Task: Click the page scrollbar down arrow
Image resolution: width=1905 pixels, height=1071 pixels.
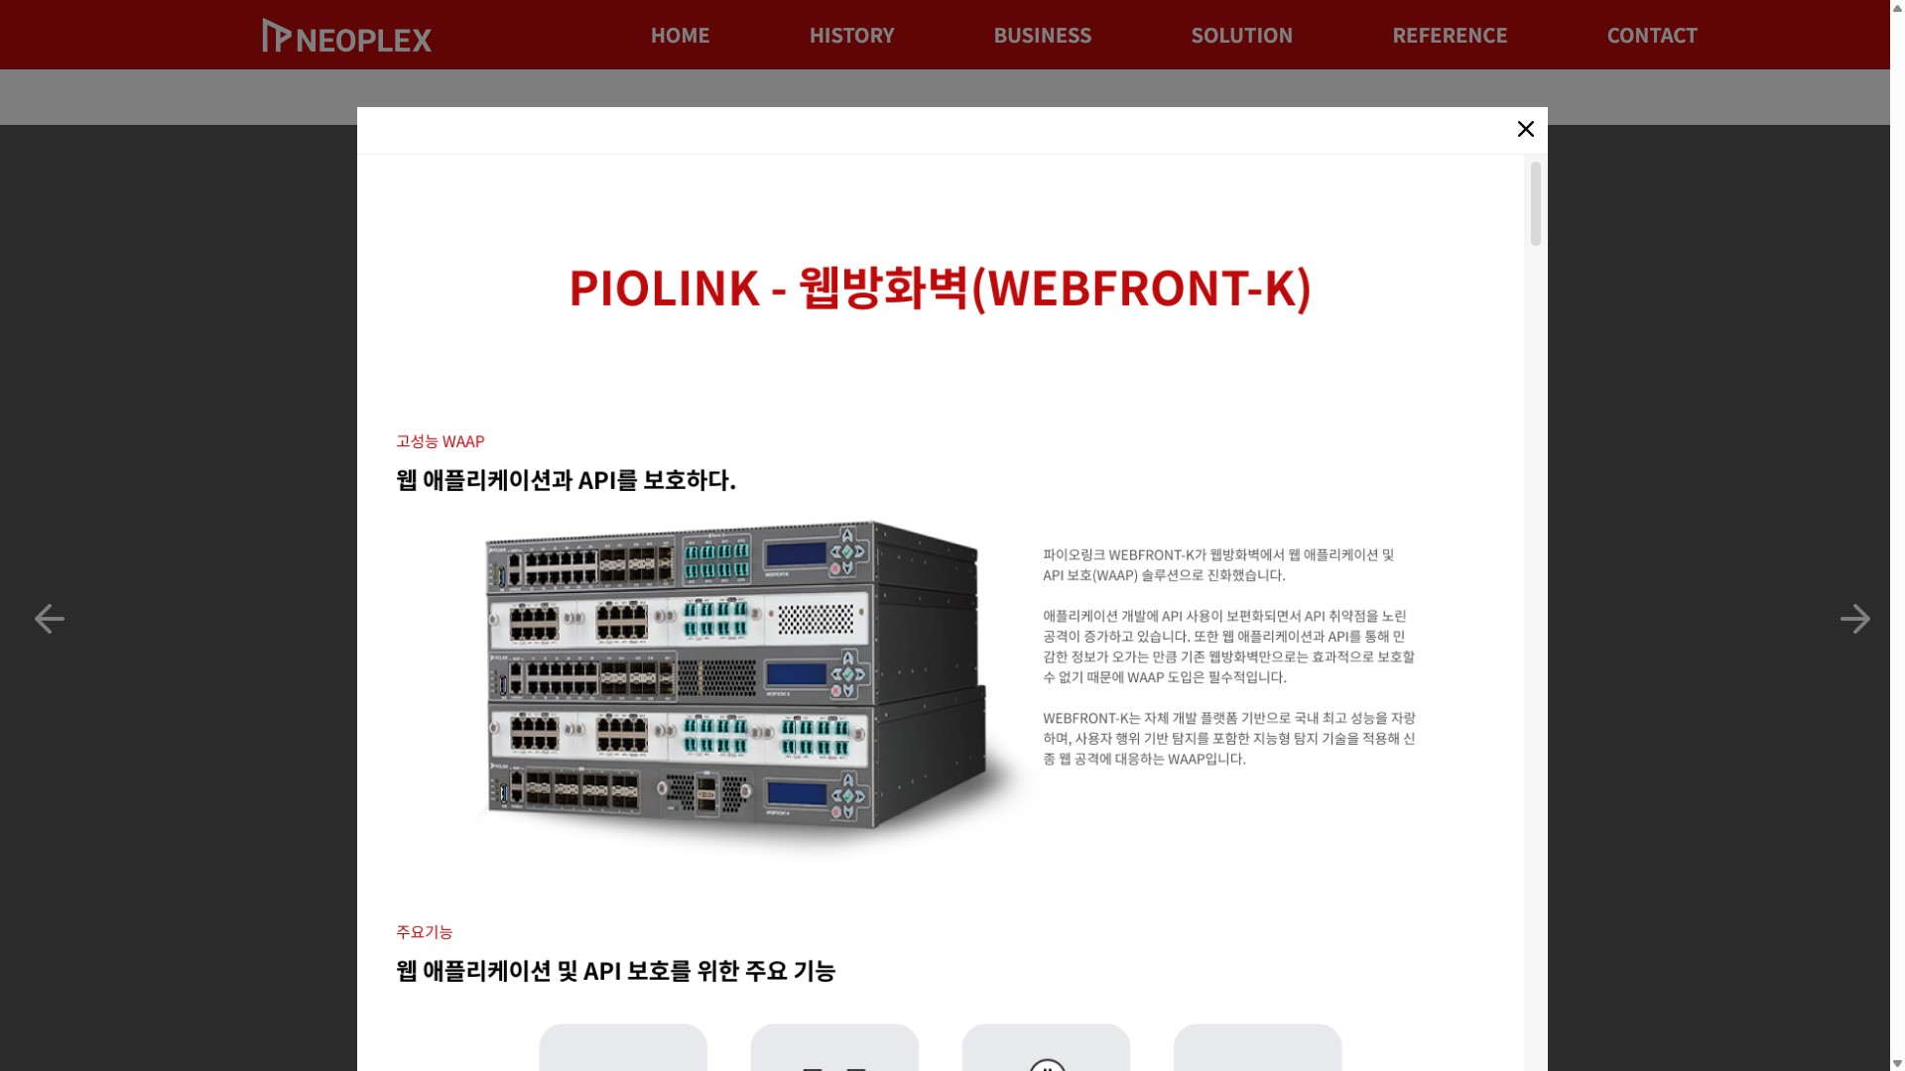Action: pyautogui.click(x=1897, y=1063)
